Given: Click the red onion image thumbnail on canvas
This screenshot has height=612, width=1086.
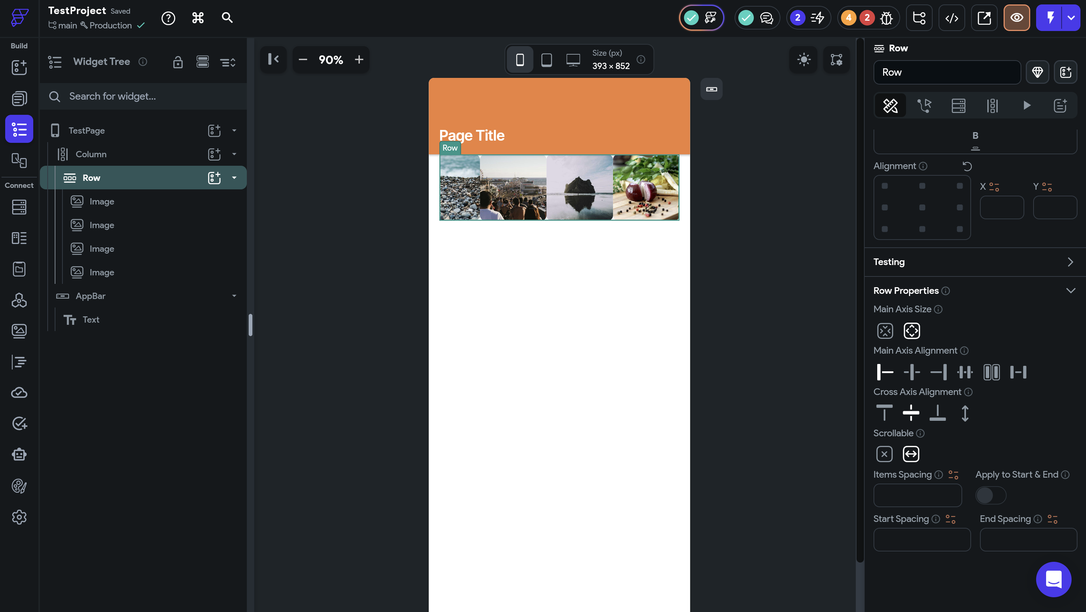Looking at the screenshot, I should 646,188.
